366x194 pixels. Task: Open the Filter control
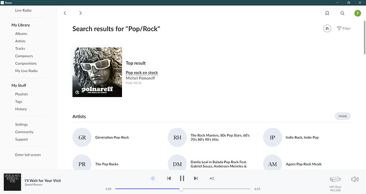344,29
